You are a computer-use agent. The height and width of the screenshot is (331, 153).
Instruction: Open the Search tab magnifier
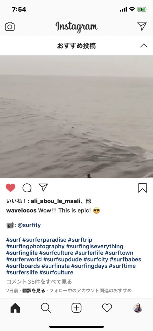pos(46,308)
